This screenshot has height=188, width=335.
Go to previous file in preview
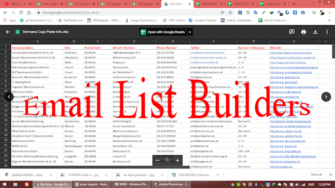[9, 96]
